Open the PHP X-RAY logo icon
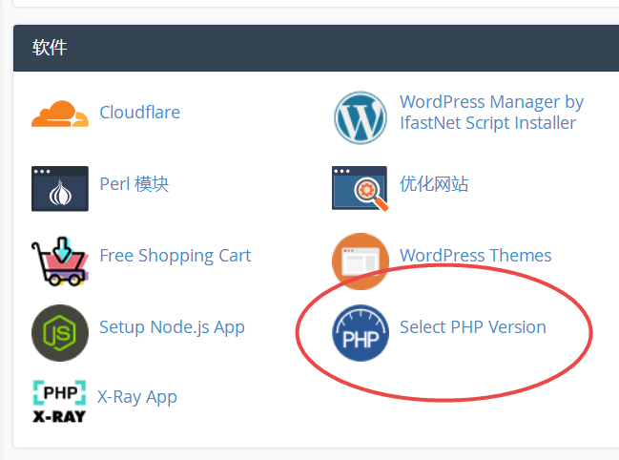This screenshot has height=460, width=619. (x=59, y=402)
